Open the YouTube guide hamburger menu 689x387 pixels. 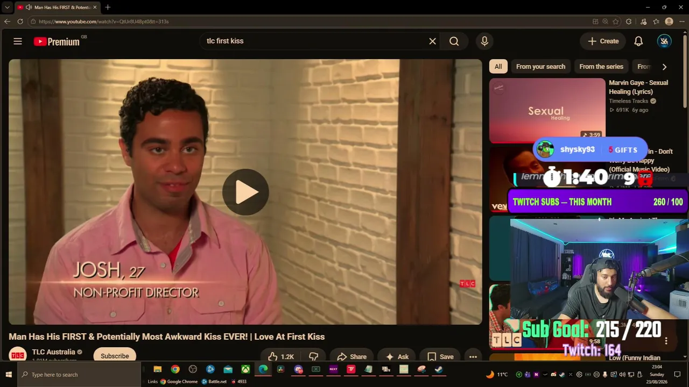click(x=18, y=41)
